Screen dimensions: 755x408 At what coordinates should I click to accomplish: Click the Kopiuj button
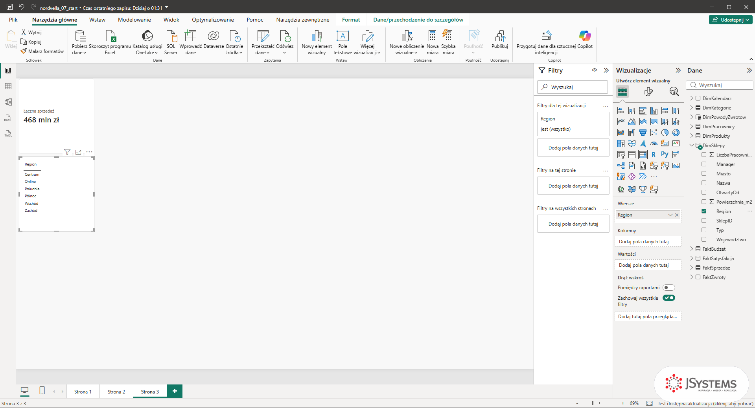(31, 42)
